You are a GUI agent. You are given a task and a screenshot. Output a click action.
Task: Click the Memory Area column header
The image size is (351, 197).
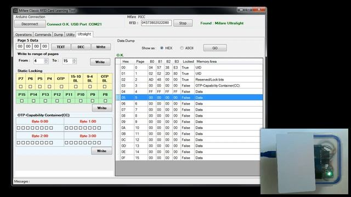pyautogui.click(x=228, y=61)
